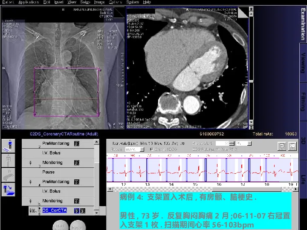
Task: Click second recon icon right of DS_CorCTA
Action: [83, 211]
